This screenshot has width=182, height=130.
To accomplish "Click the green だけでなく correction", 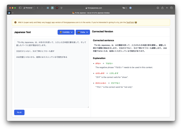I will click(116, 83).
